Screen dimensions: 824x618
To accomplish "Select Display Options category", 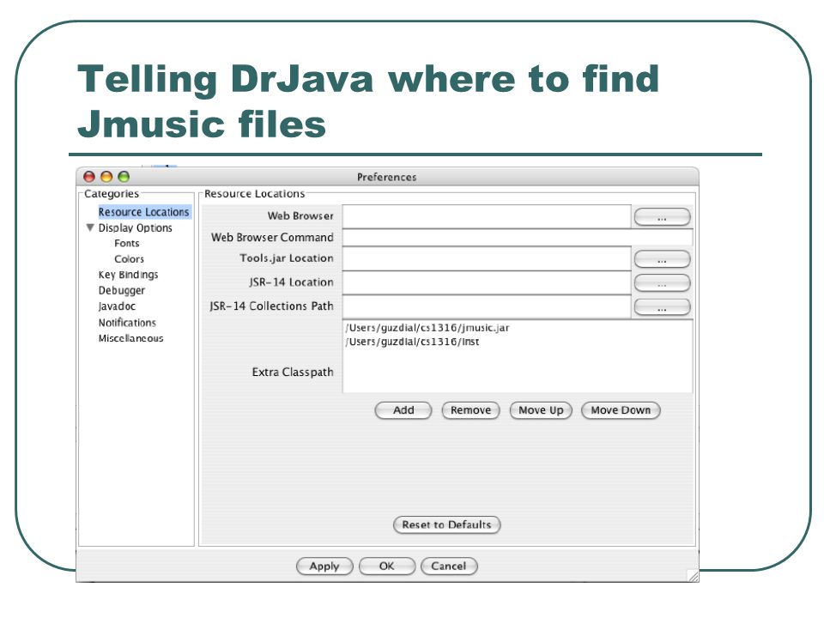I will pyautogui.click(x=135, y=227).
